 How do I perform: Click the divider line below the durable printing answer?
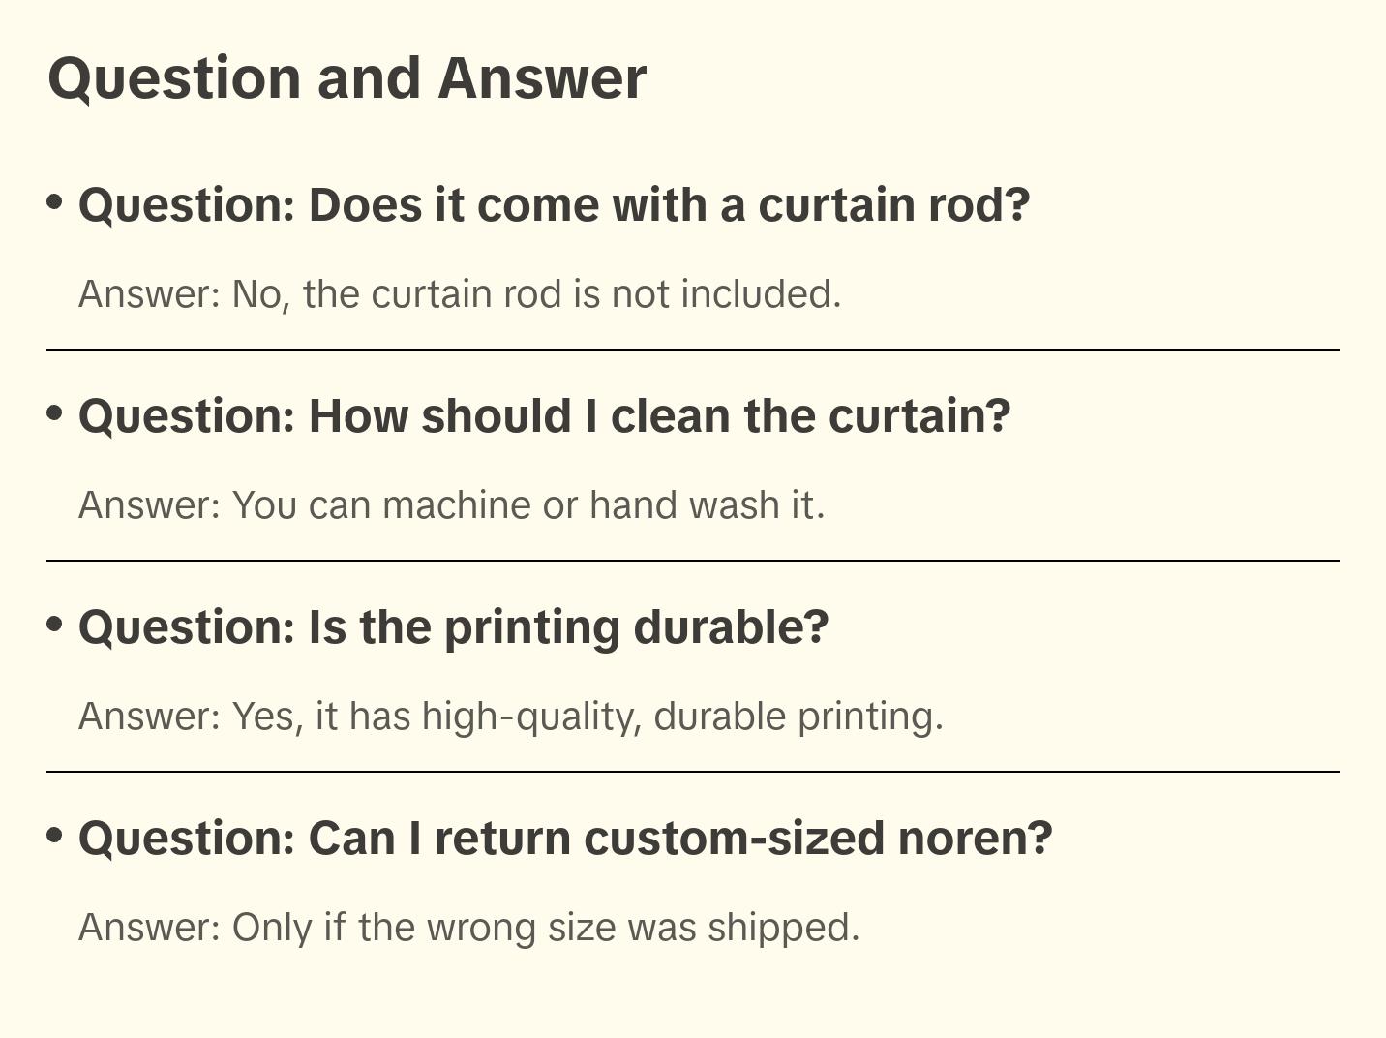(x=693, y=772)
